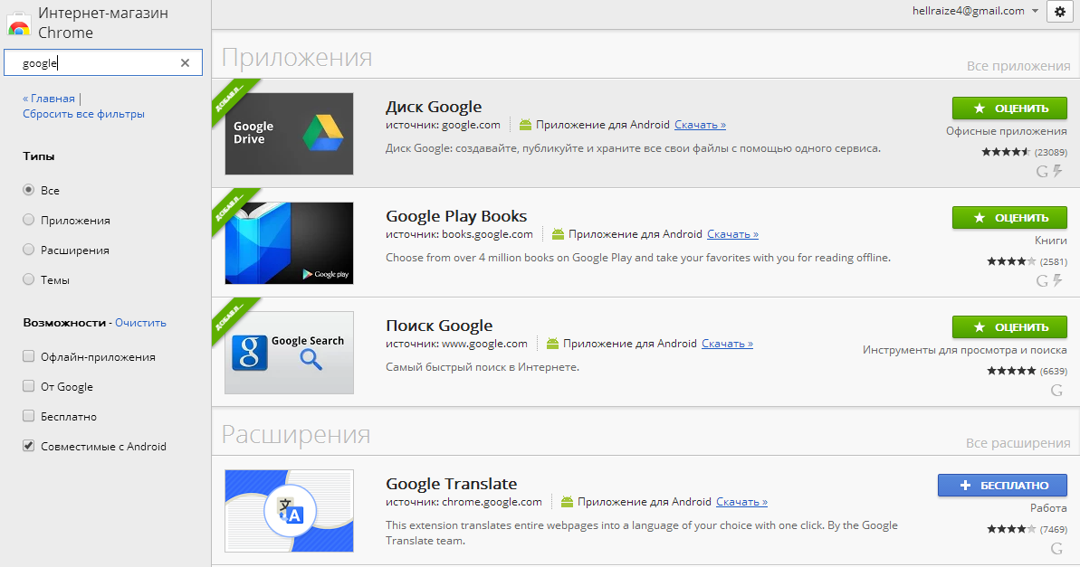Image resolution: width=1080 pixels, height=567 pixels.
Task: Open the Google Translate title
Action: 451,484
